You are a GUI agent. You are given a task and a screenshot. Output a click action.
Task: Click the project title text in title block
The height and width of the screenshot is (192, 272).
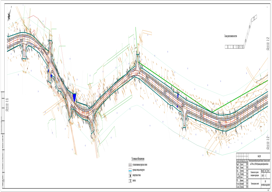[259, 162]
